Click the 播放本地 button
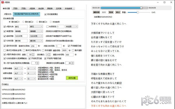Screen dimensions: 175x109 tap(96, 12)
